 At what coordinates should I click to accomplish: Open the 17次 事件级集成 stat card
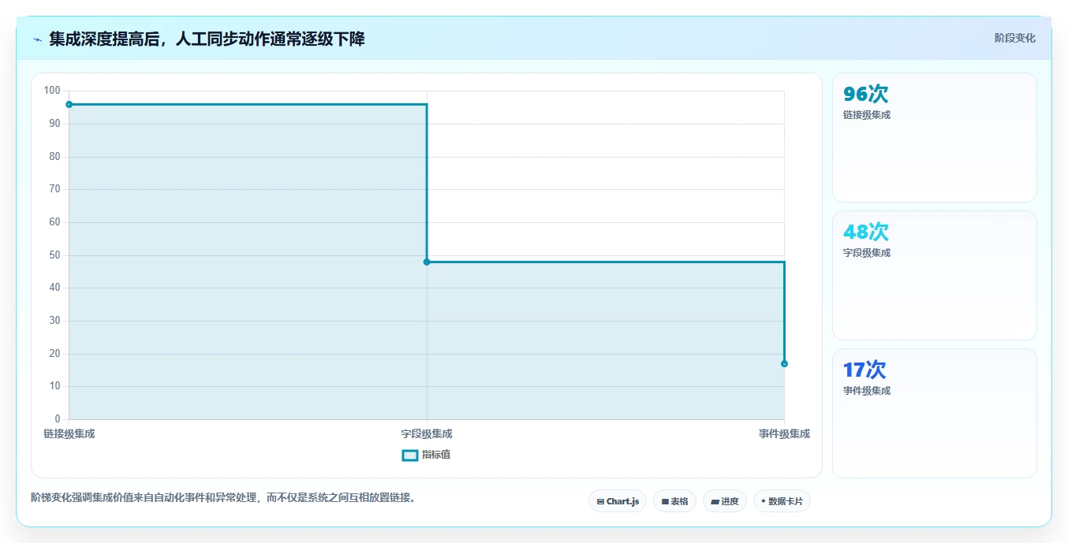tap(935, 414)
